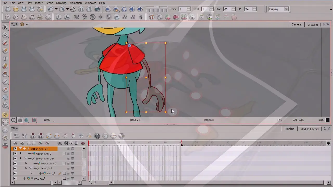The height and width of the screenshot is (187, 333).
Task: Select the Text tool
Action: (5, 58)
